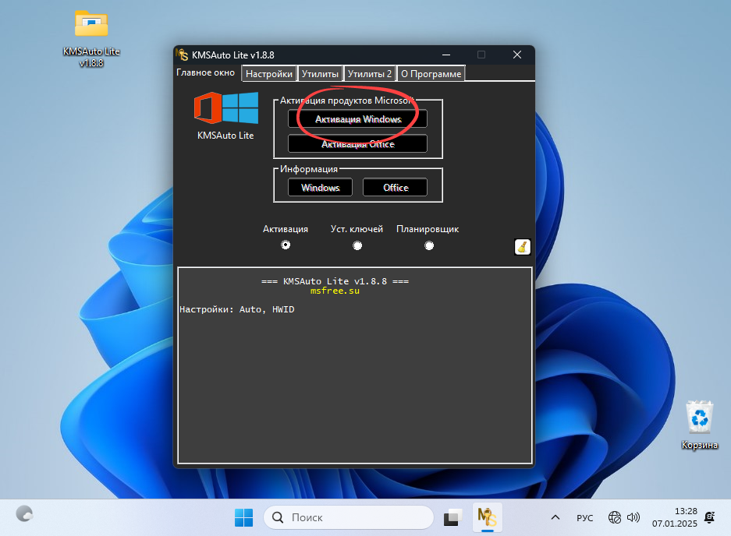
Task: Select the Планировщик radio button
Action: point(429,245)
